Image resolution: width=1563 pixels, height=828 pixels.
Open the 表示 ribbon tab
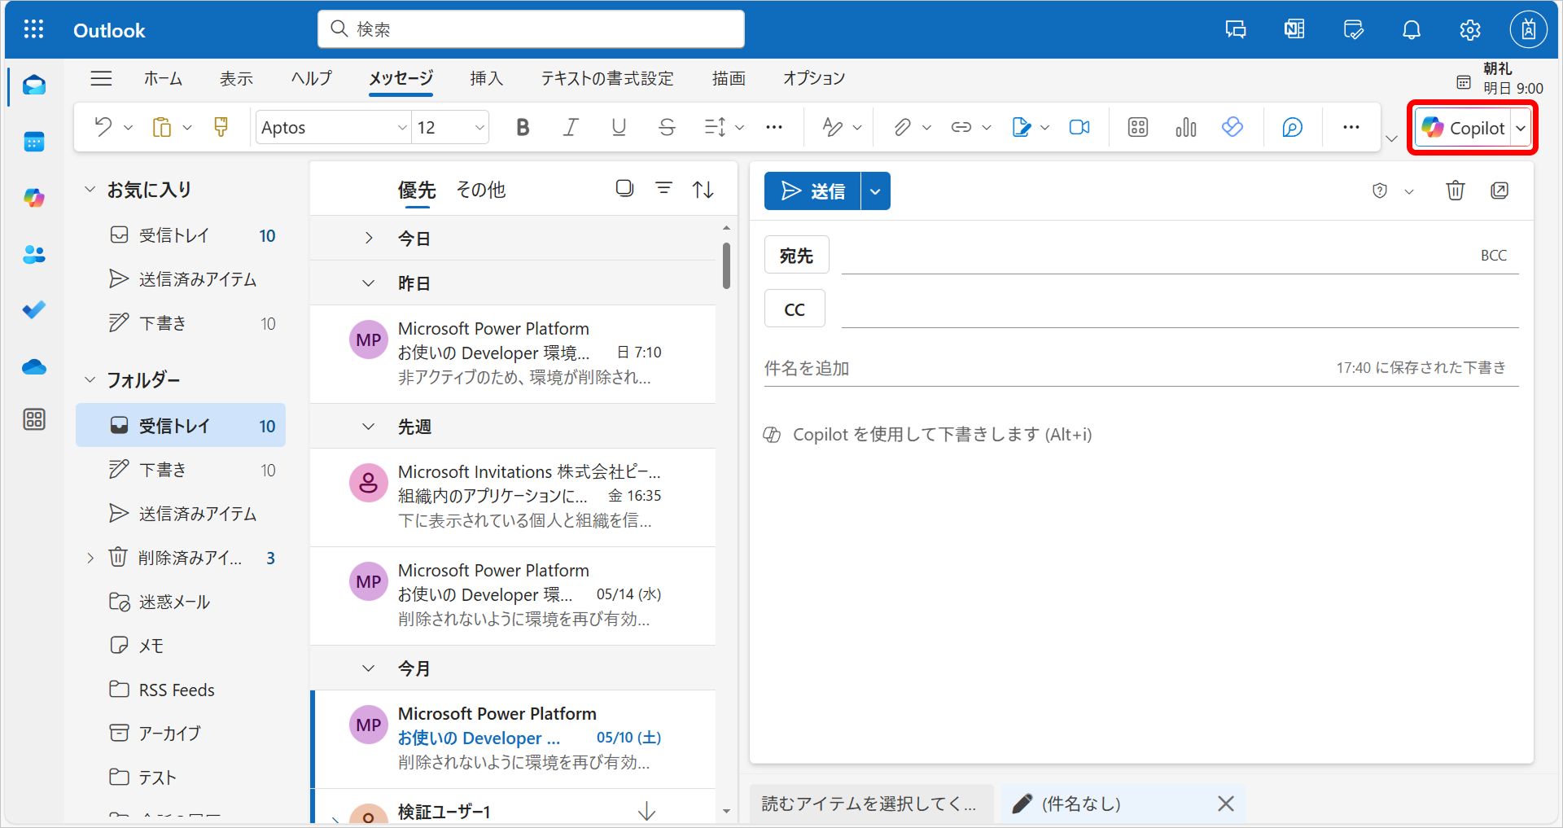236,78
